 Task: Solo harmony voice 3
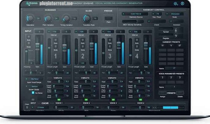coord(110,40)
